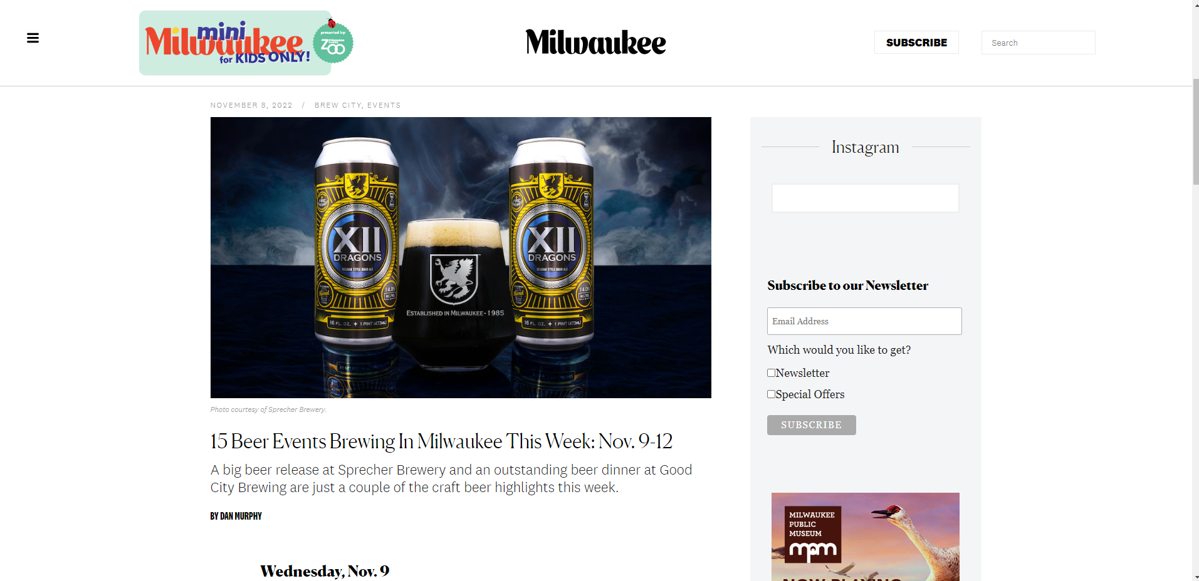Viewport: 1199px width, 581px height.
Task: Check the Newsletter checkbox
Action: click(x=772, y=373)
